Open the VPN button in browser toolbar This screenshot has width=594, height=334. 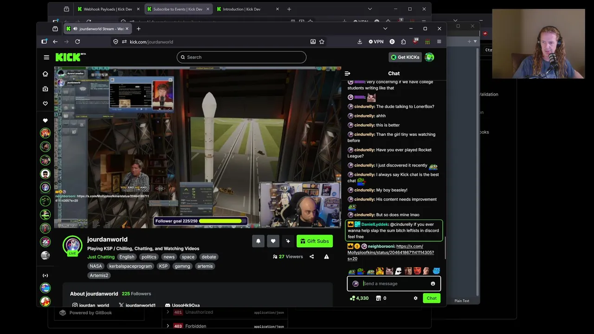[376, 42]
